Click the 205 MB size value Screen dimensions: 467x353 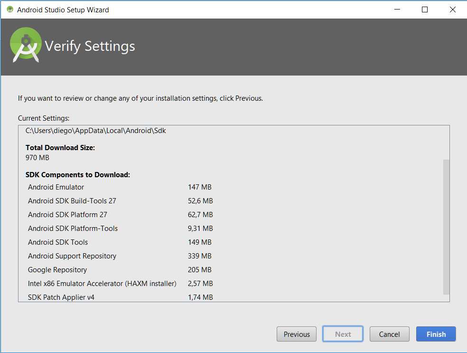[199, 269]
